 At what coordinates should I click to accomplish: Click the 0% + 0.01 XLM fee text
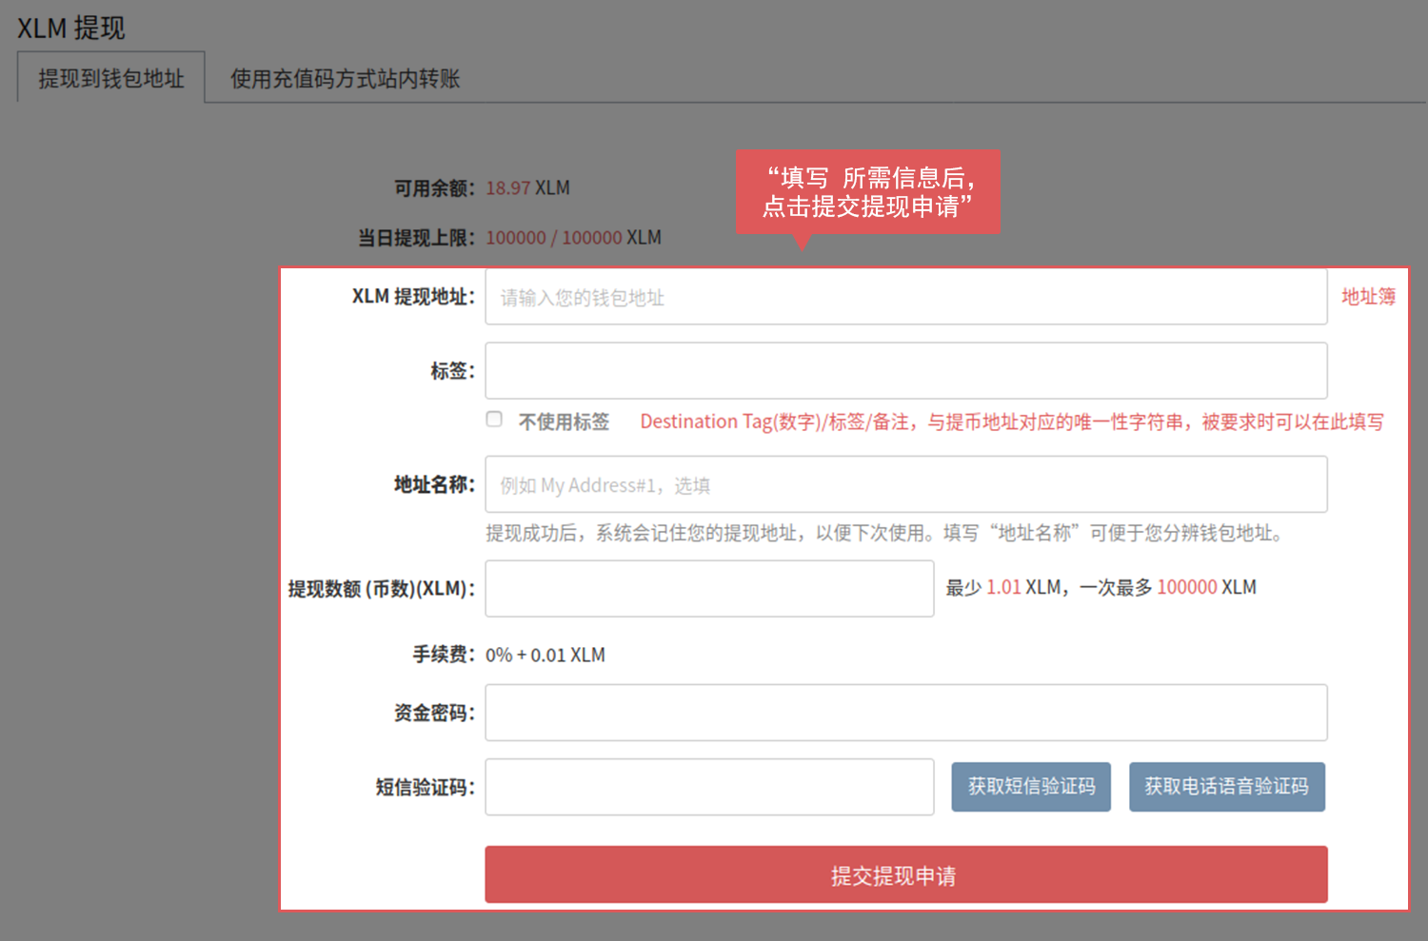point(545,655)
